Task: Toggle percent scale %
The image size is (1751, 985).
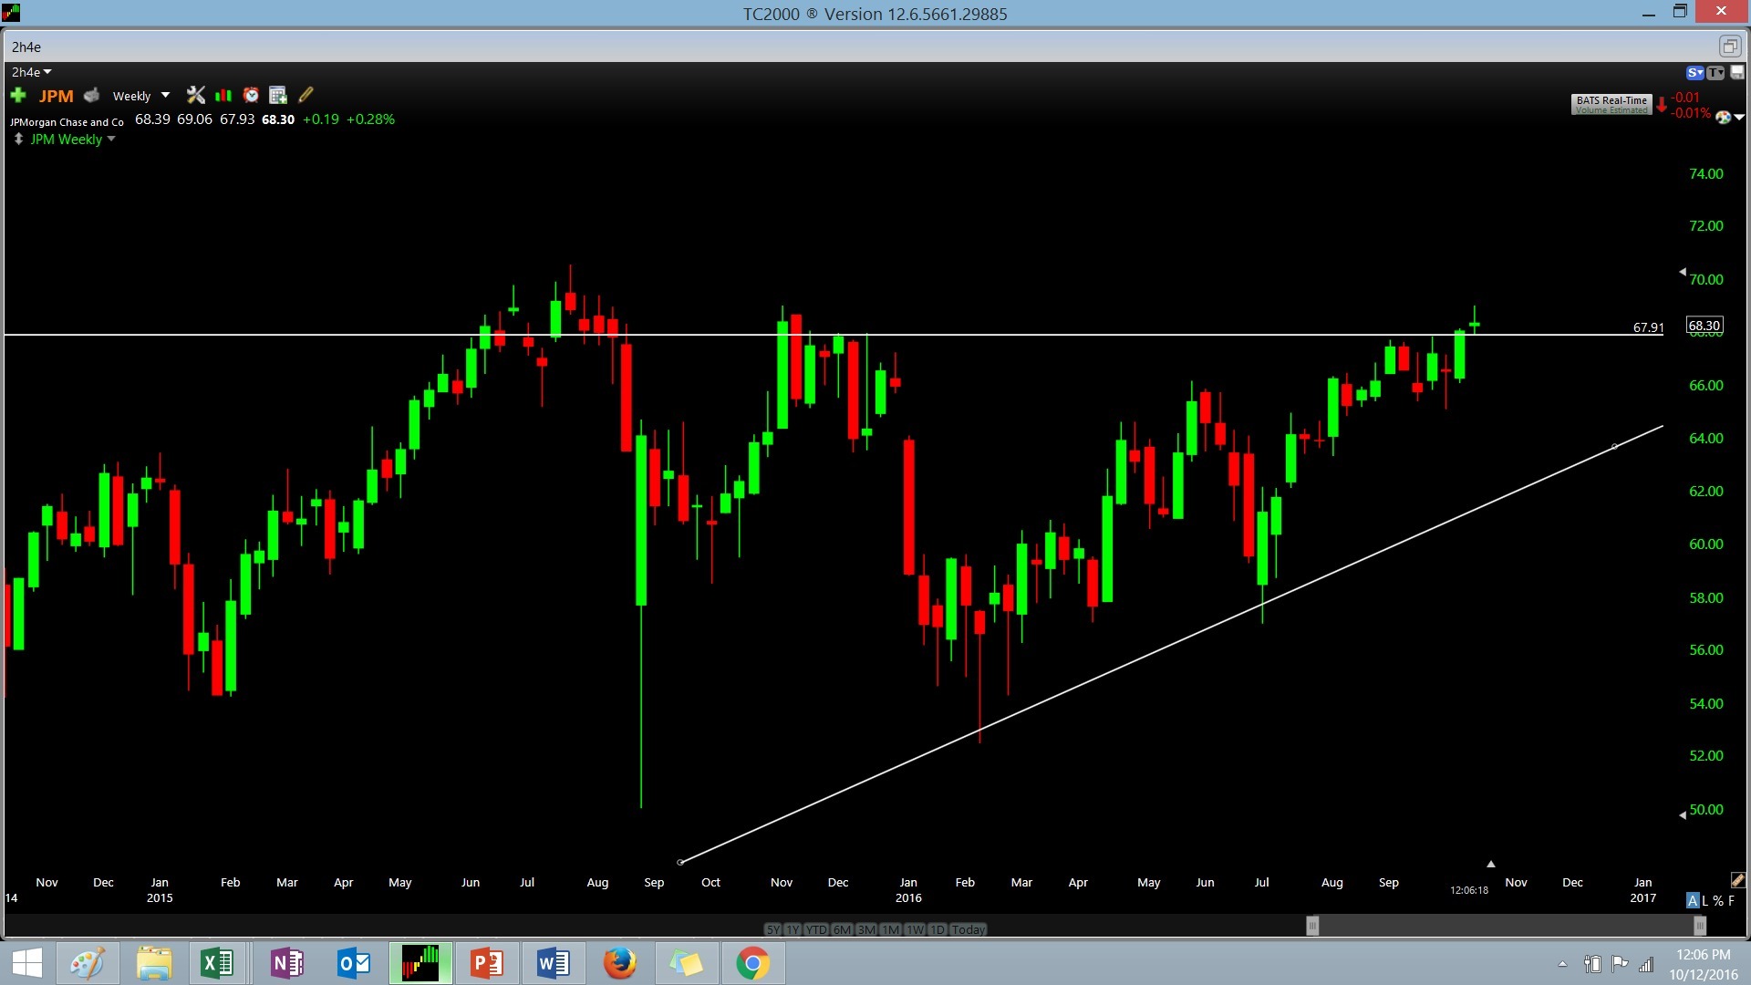Action: 1718,900
